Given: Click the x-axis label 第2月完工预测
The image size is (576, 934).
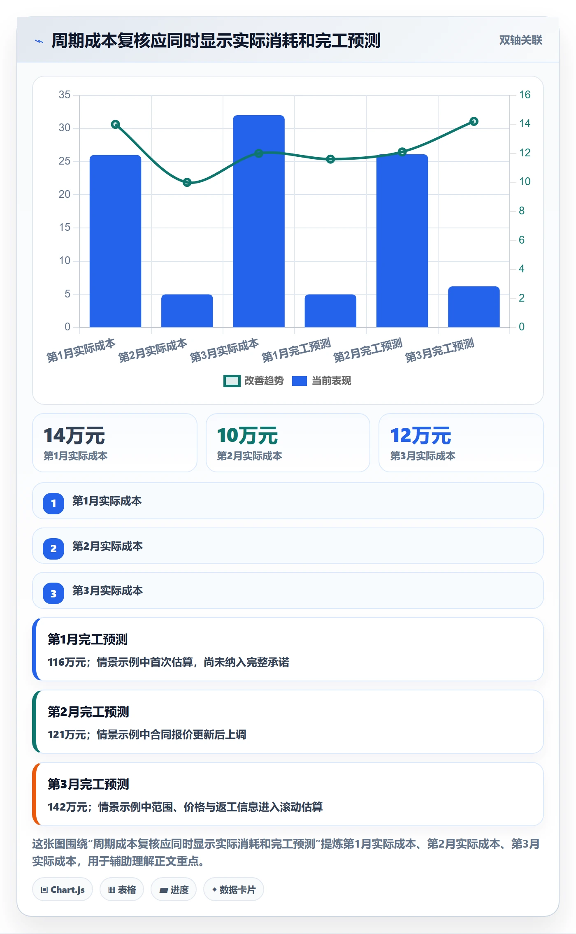Looking at the screenshot, I should point(368,351).
